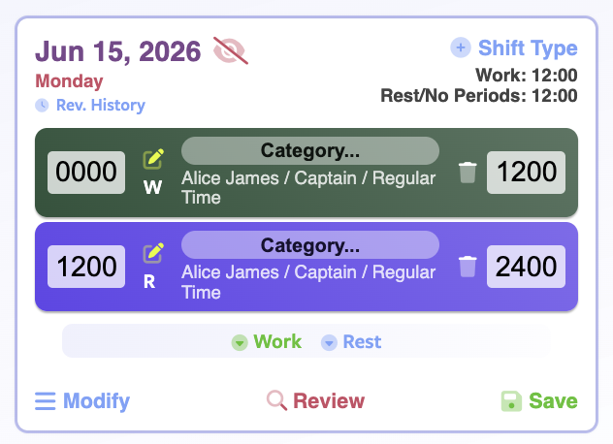Expand the green Work add-period arrow
The height and width of the screenshot is (444, 613).
point(240,343)
